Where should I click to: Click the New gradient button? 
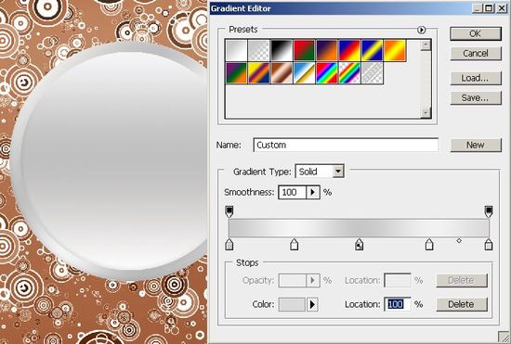tap(476, 145)
